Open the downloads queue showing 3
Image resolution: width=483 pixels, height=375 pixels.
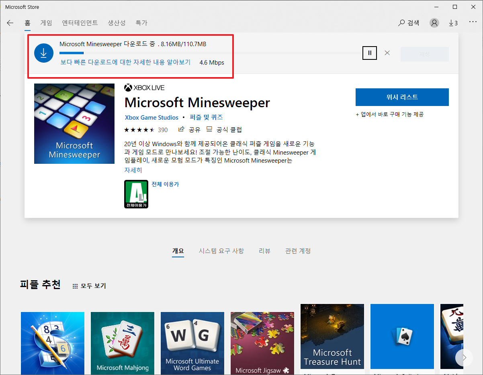coord(453,23)
